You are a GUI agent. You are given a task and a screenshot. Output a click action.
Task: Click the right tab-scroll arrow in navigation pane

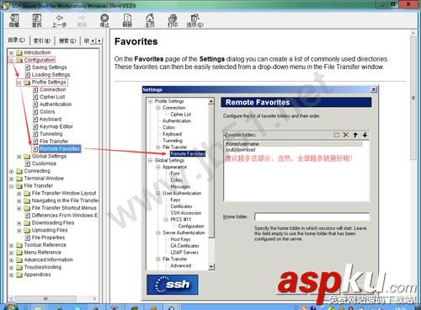[x=99, y=40]
